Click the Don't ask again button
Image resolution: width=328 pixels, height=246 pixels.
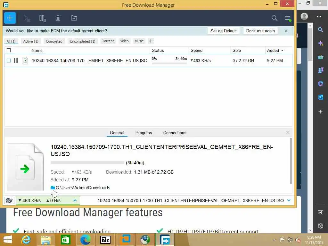260,31
